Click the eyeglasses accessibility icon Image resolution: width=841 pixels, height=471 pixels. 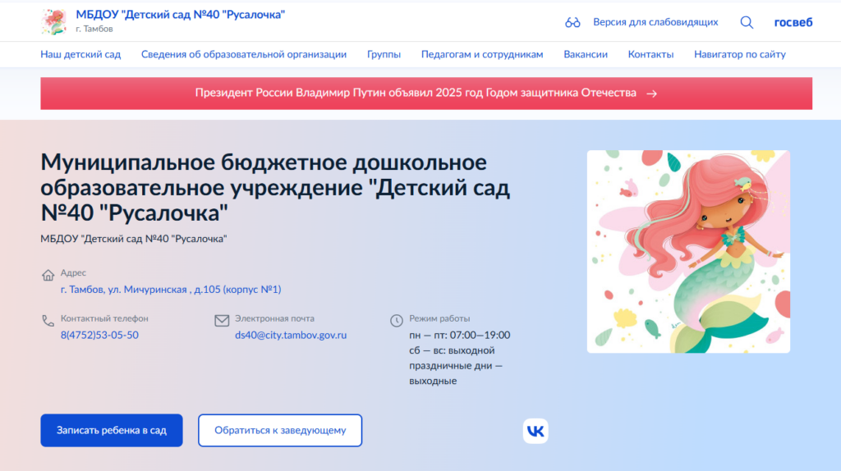[x=572, y=22]
